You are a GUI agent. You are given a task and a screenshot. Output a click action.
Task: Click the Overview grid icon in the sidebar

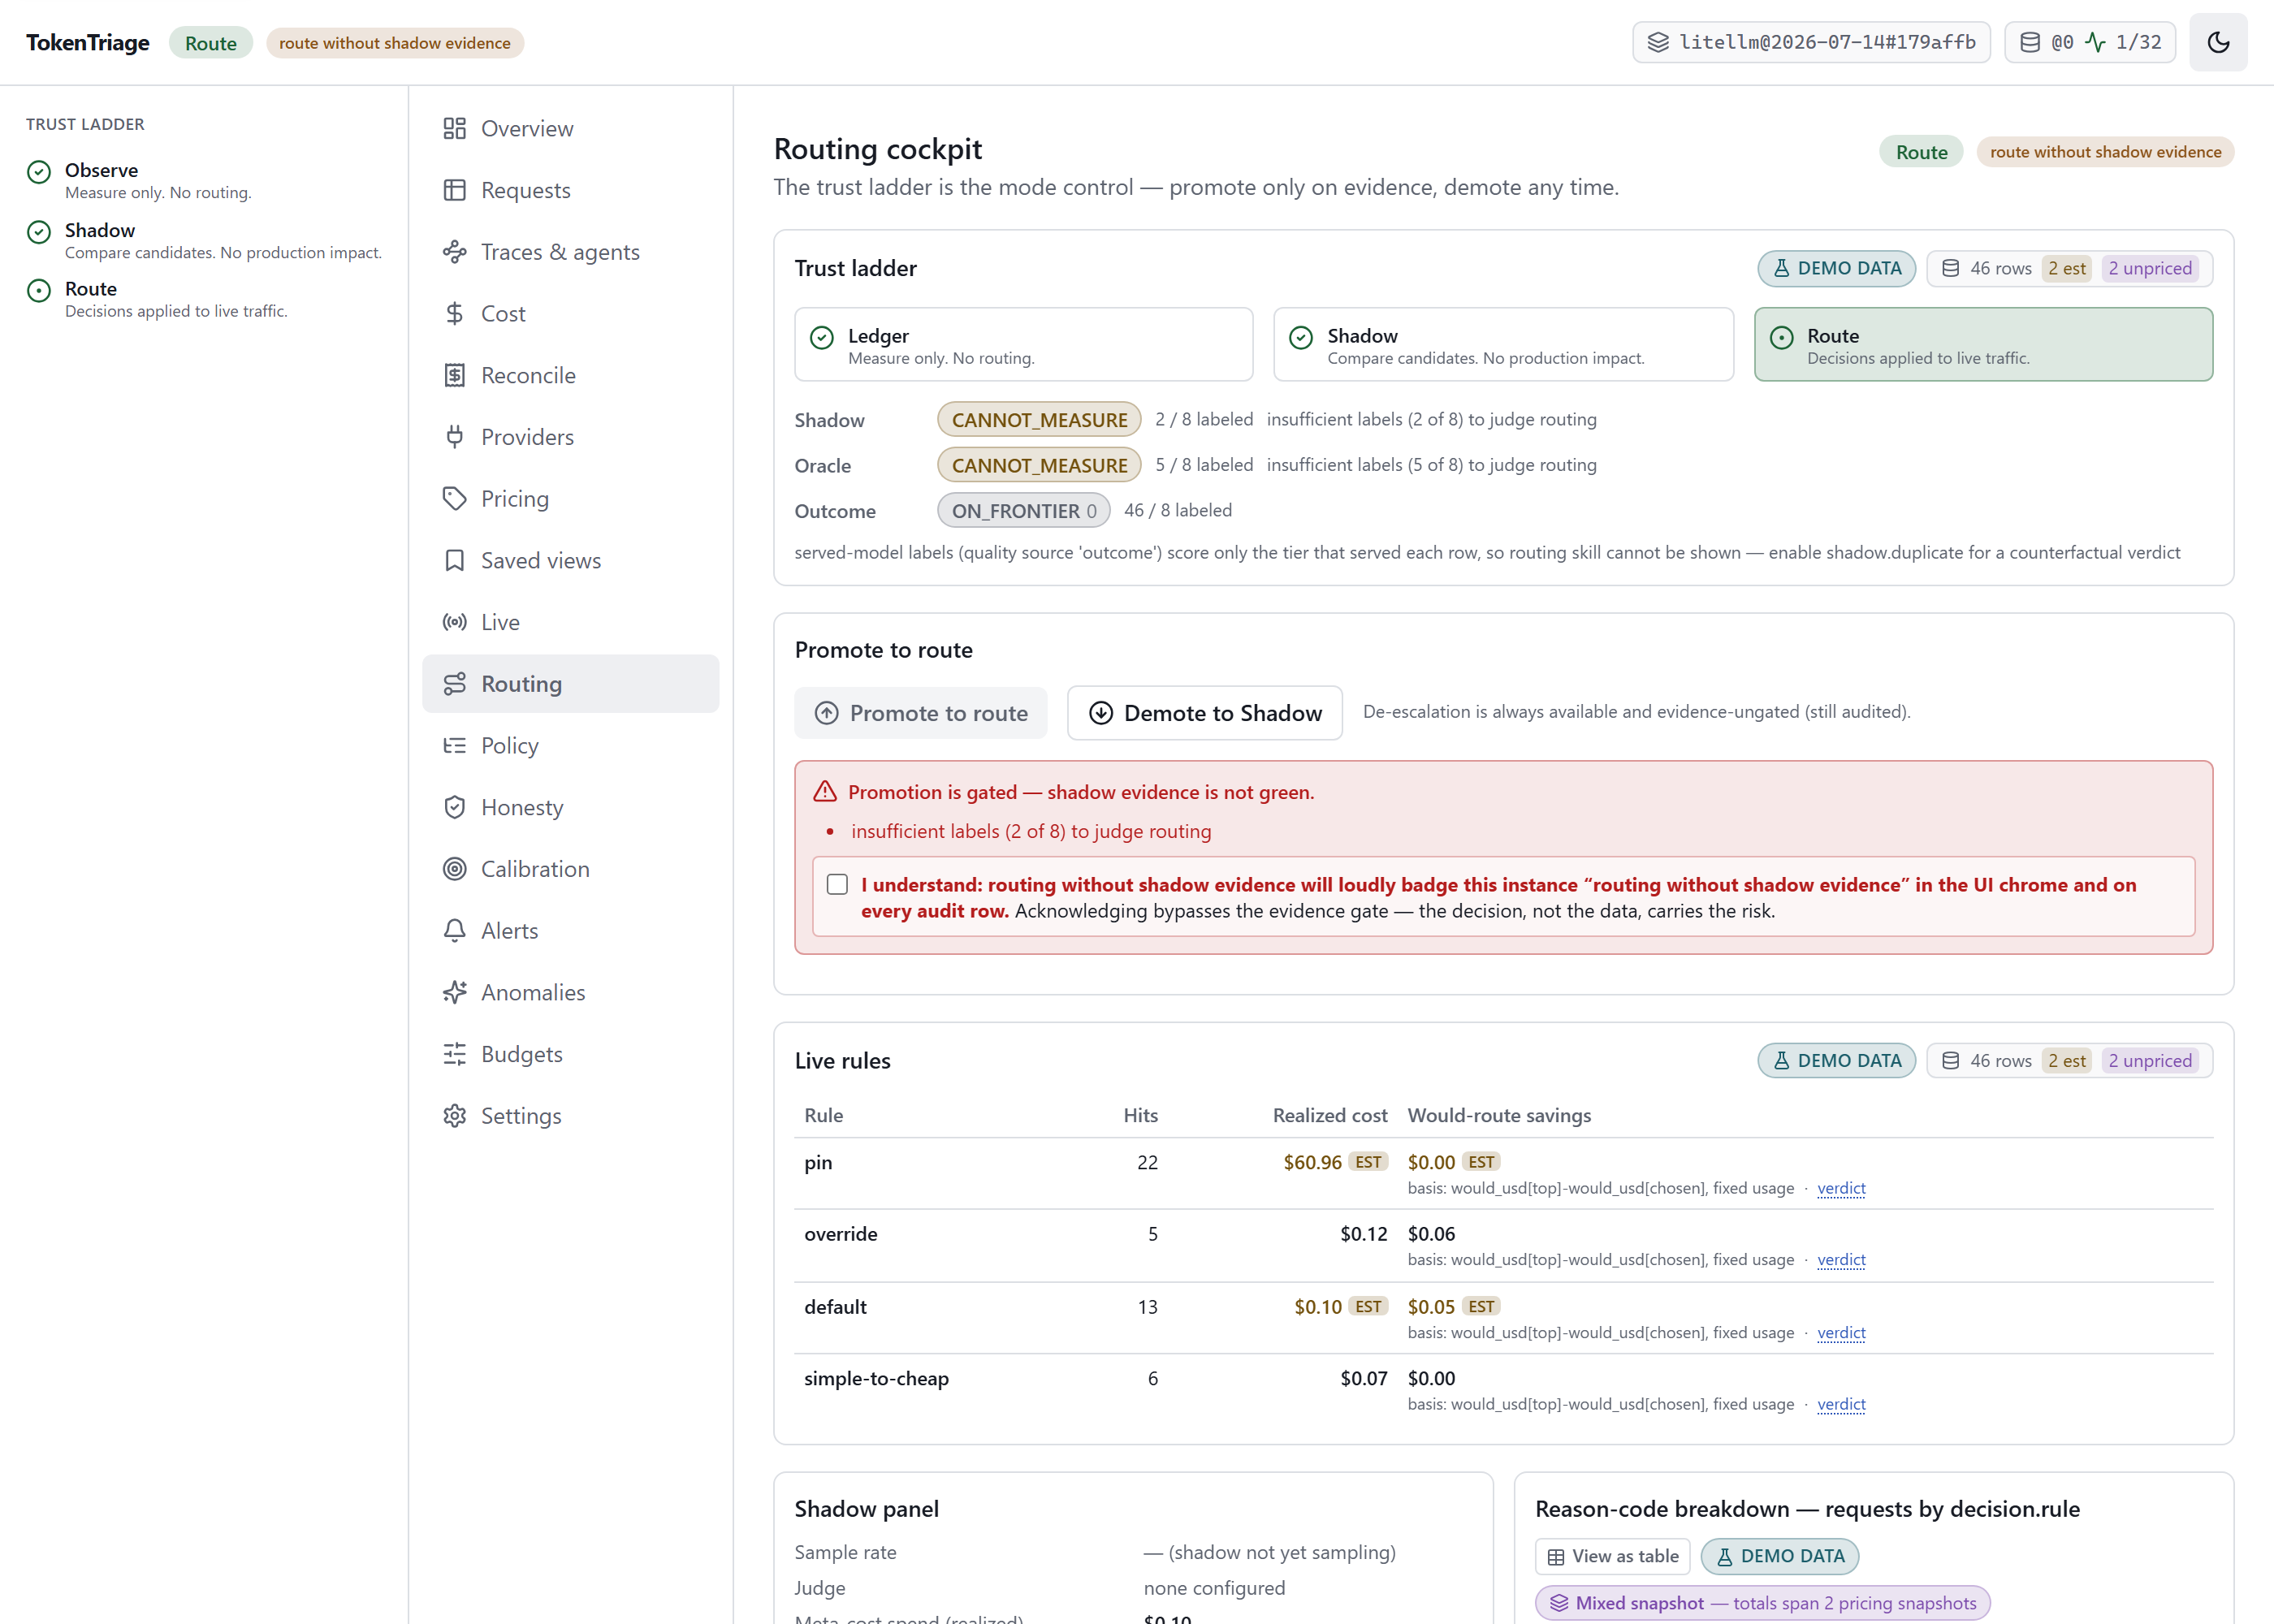tap(454, 128)
